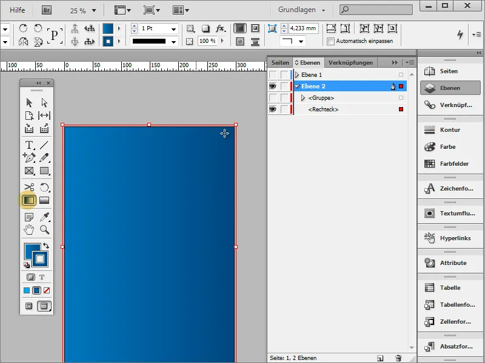The height and width of the screenshot is (363, 485).
Task: Select the Eyedropper tool
Action: point(46,216)
